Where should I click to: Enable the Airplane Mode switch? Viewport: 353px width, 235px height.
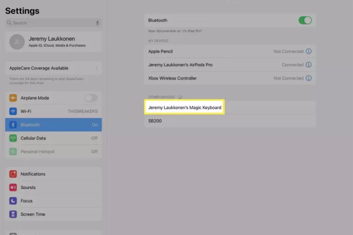(91, 98)
